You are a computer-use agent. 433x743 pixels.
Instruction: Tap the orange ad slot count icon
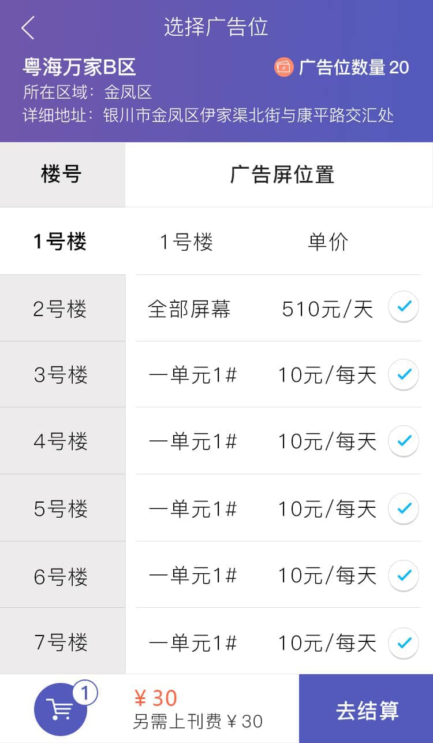pyautogui.click(x=284, y=67)
